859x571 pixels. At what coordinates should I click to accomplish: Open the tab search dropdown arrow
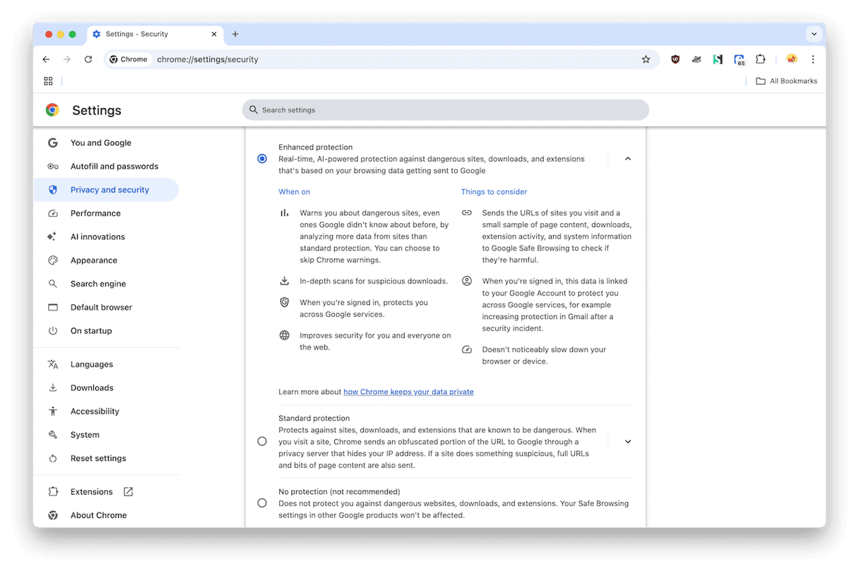pyautogui.click(x=814, y=34)
